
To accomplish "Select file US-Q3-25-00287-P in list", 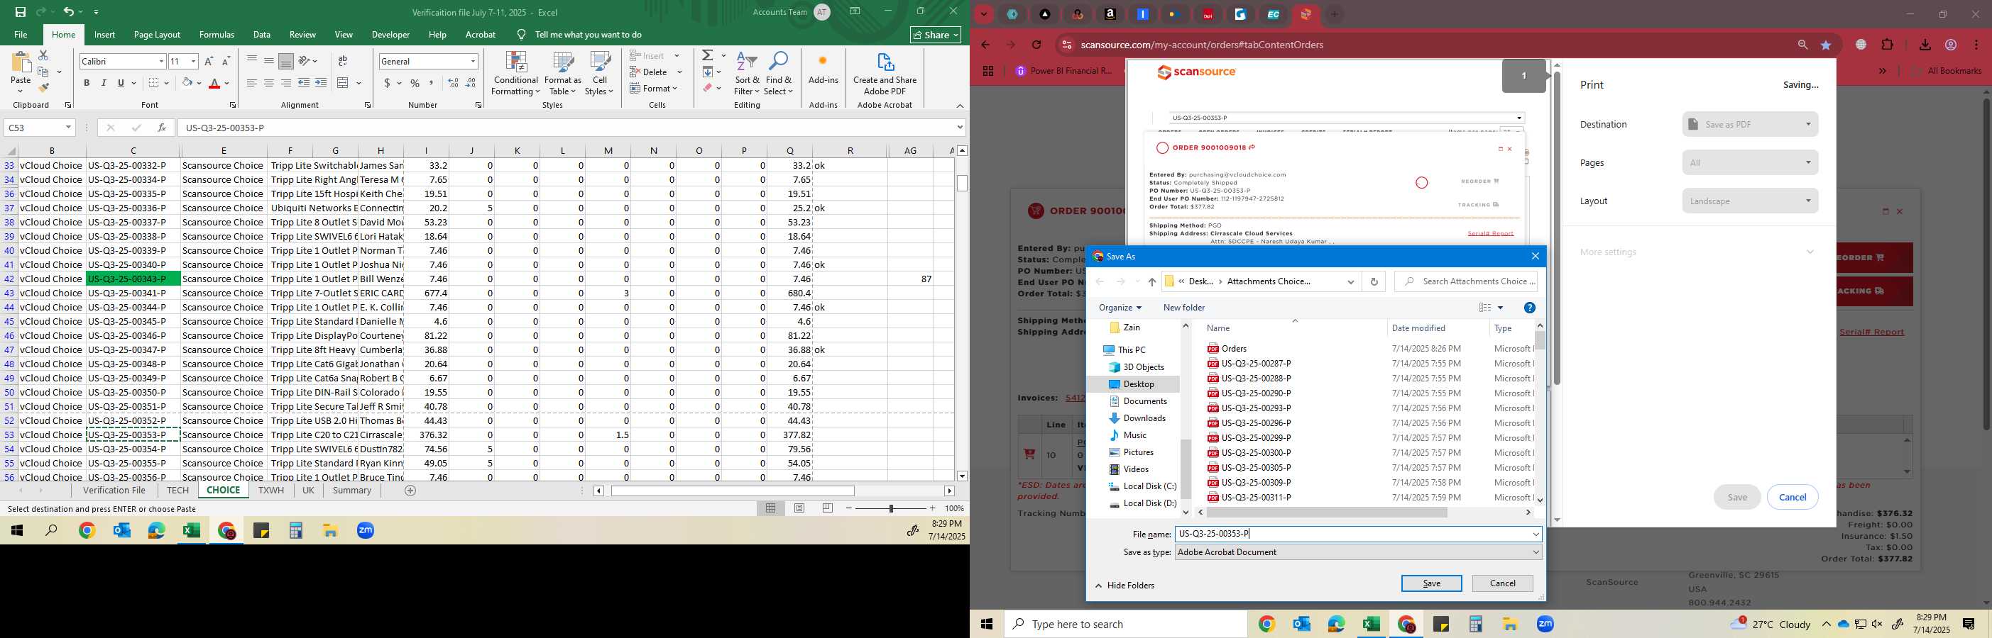I will 1256,364.
